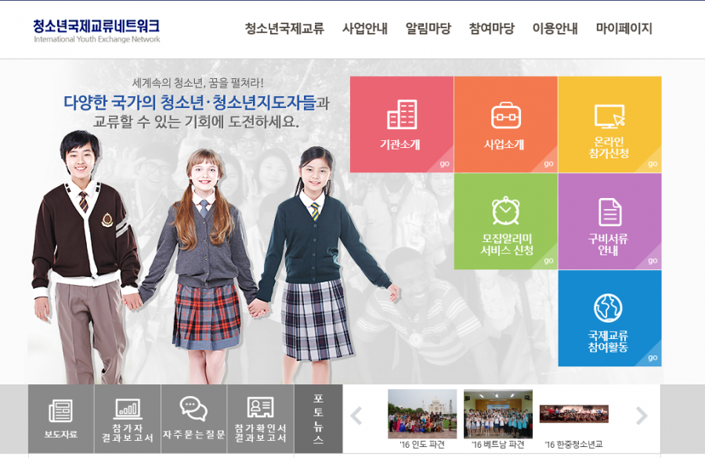Click the '16 베트남 파견 caption

[x=498, y=445]
